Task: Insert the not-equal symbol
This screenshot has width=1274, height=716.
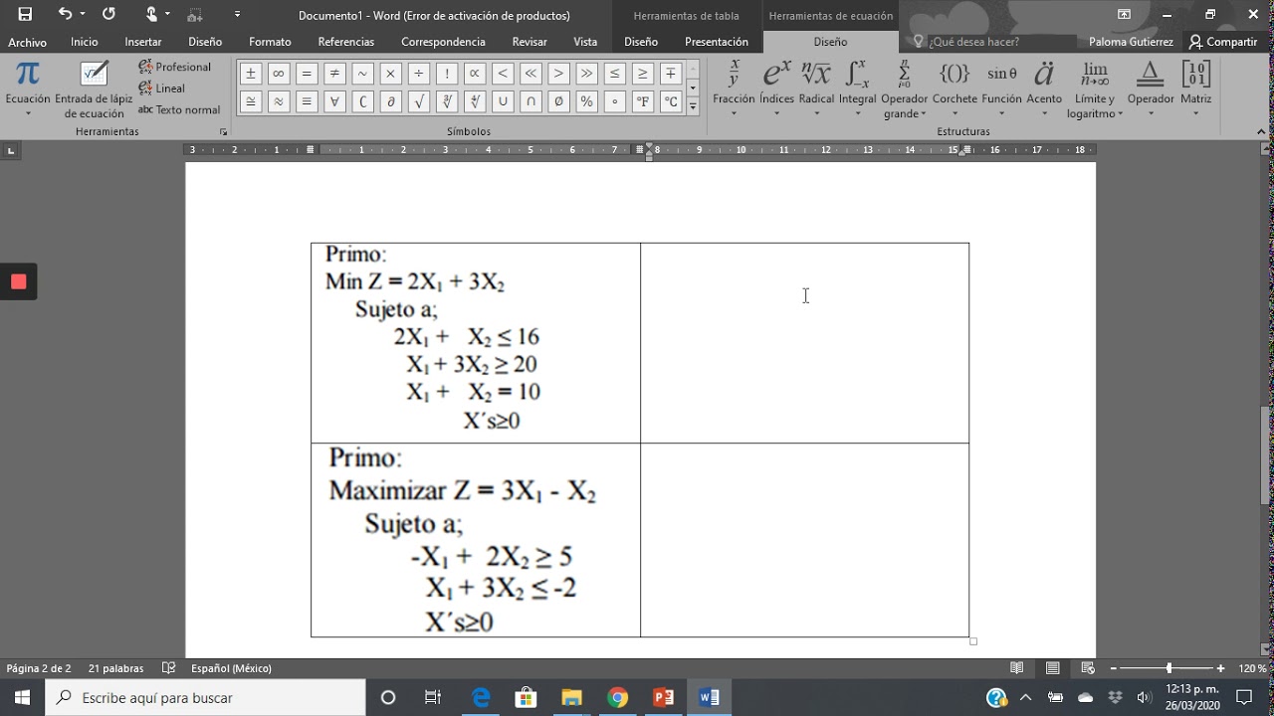Action: click(x=334, y=74)
